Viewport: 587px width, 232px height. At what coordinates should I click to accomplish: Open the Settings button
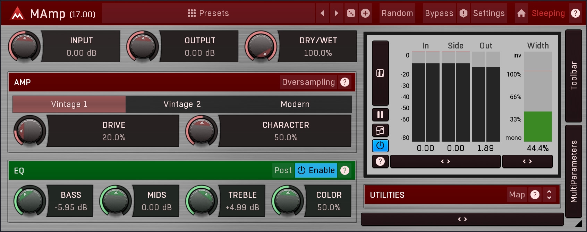click(488, 13)
